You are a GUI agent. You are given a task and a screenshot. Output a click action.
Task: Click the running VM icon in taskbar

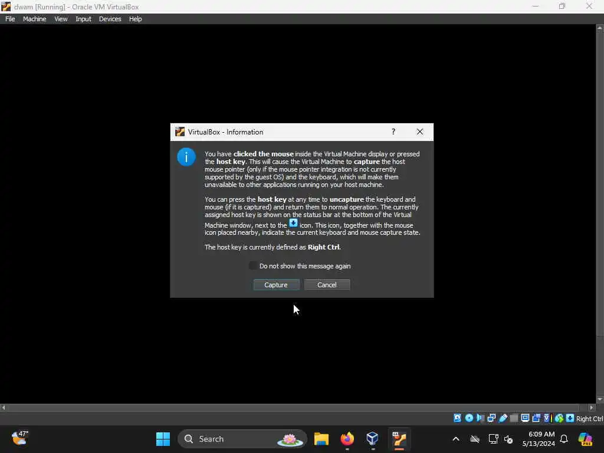coord(399,439)
